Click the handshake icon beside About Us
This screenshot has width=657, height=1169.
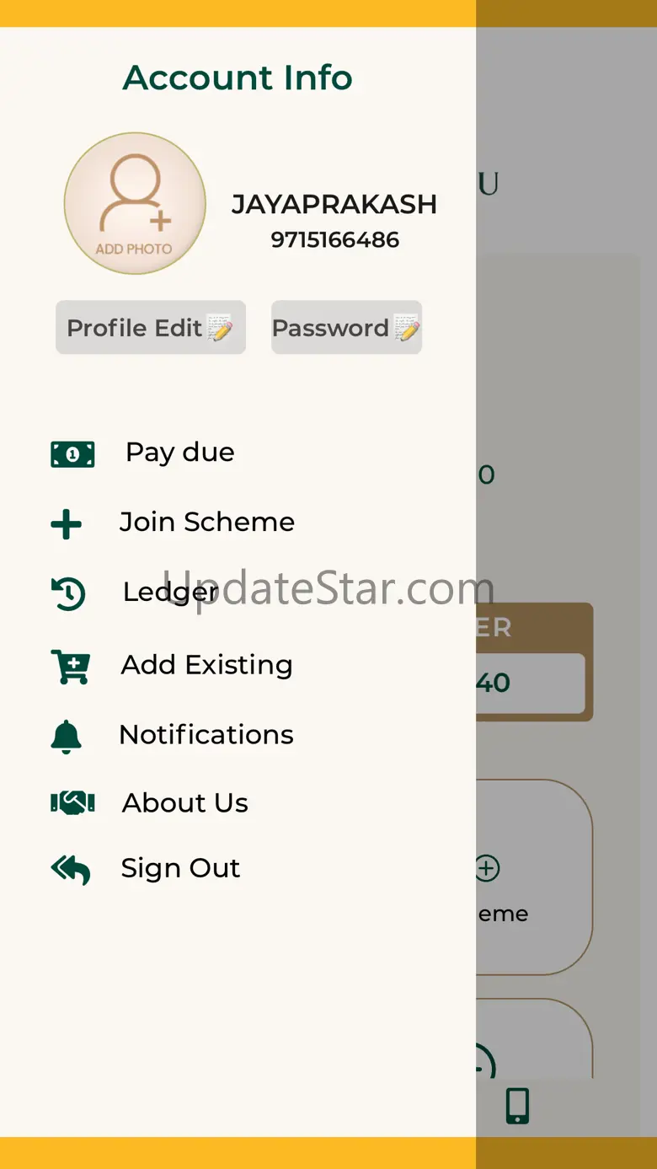click(72, 803)
